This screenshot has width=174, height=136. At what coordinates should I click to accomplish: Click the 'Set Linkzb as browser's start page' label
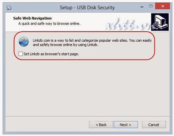(51, 54)
